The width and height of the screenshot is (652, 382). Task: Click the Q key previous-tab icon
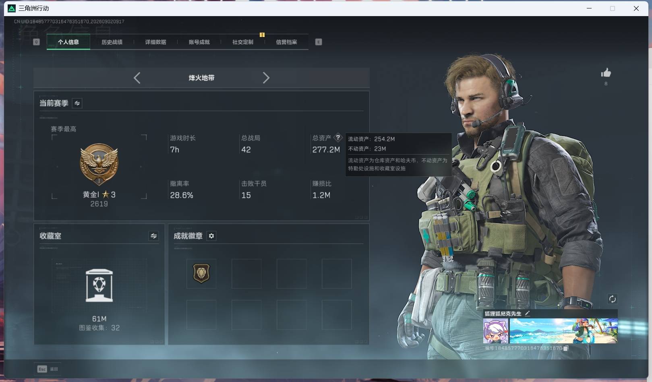pos(36,42)
